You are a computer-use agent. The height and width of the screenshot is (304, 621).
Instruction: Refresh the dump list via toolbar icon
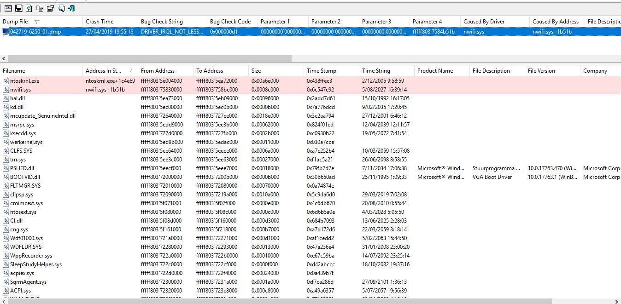pos(29,8)
